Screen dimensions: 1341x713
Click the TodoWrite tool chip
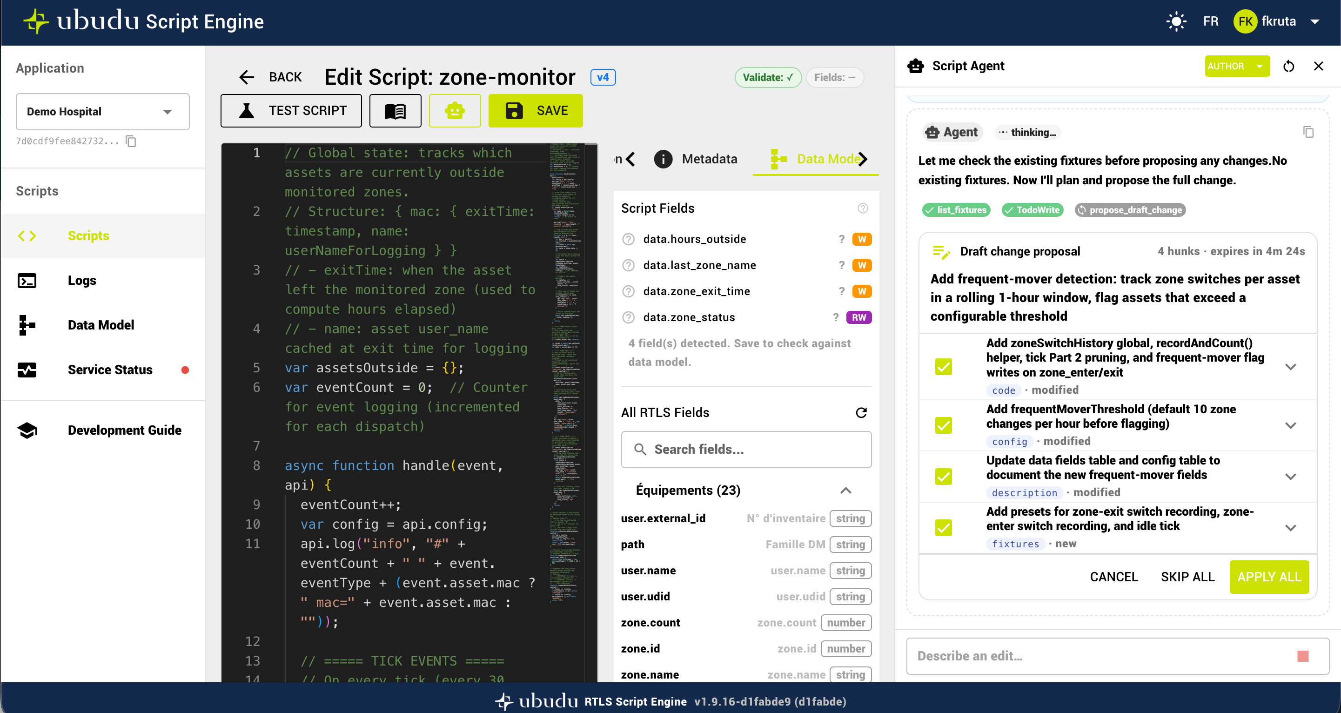click(1033, 210)
